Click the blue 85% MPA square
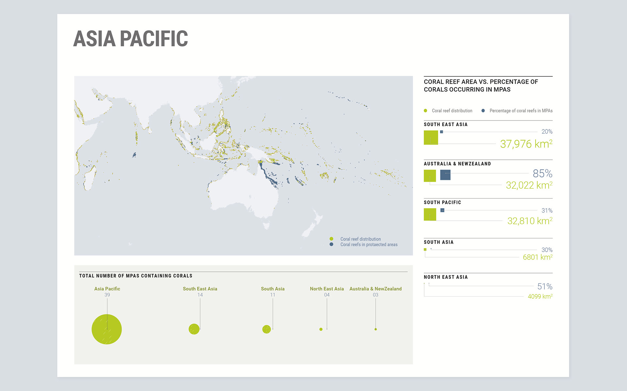This screenshot has width=627, height=391. [445, 175]
